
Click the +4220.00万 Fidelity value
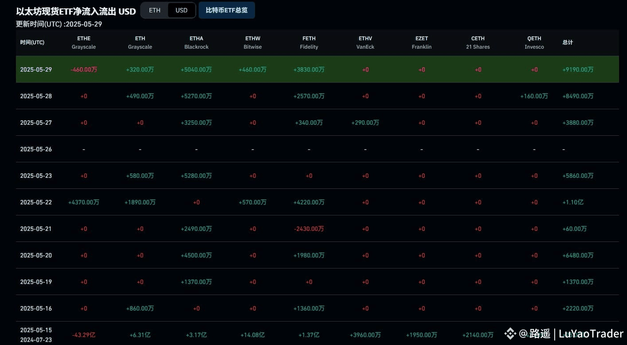(309, 202)
